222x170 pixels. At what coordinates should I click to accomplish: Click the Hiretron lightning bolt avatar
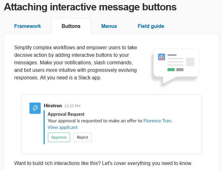pos(35,108)
